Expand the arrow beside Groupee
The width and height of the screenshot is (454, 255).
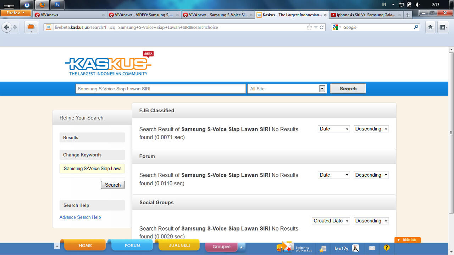241,247
